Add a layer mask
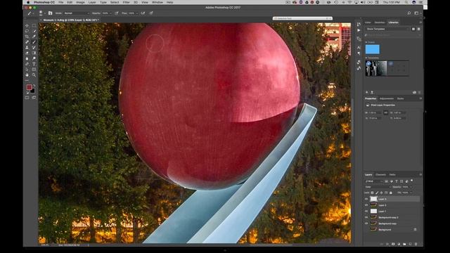 coord(393,244)
